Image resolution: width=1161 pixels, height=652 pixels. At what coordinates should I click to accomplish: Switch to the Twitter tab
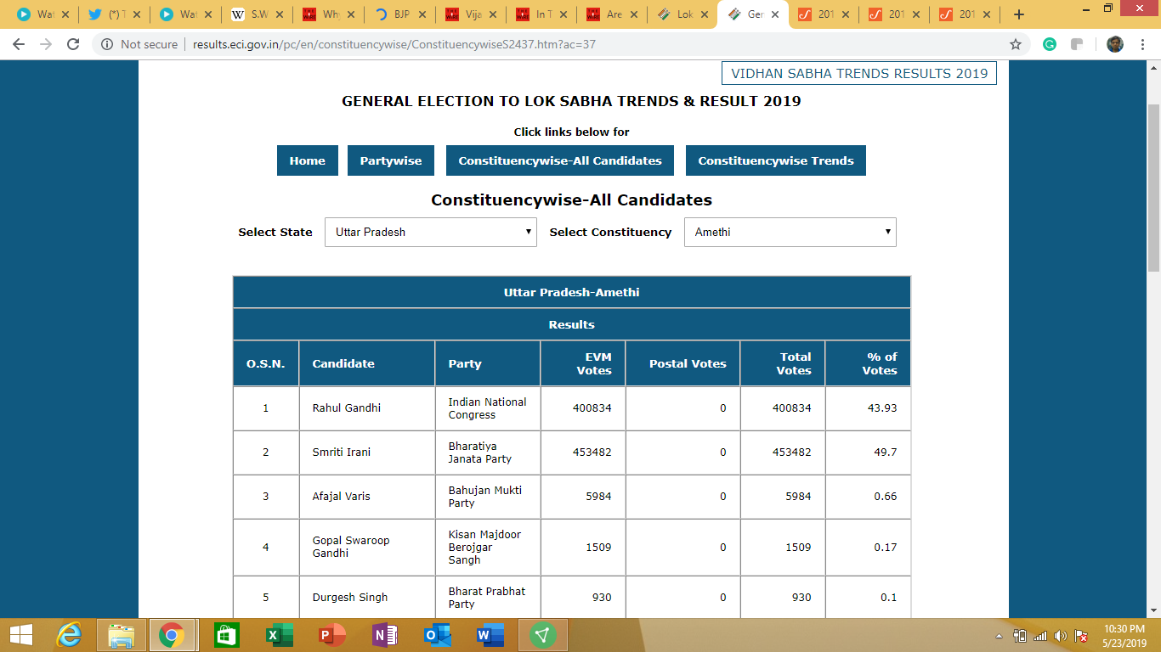coord(116,14)
